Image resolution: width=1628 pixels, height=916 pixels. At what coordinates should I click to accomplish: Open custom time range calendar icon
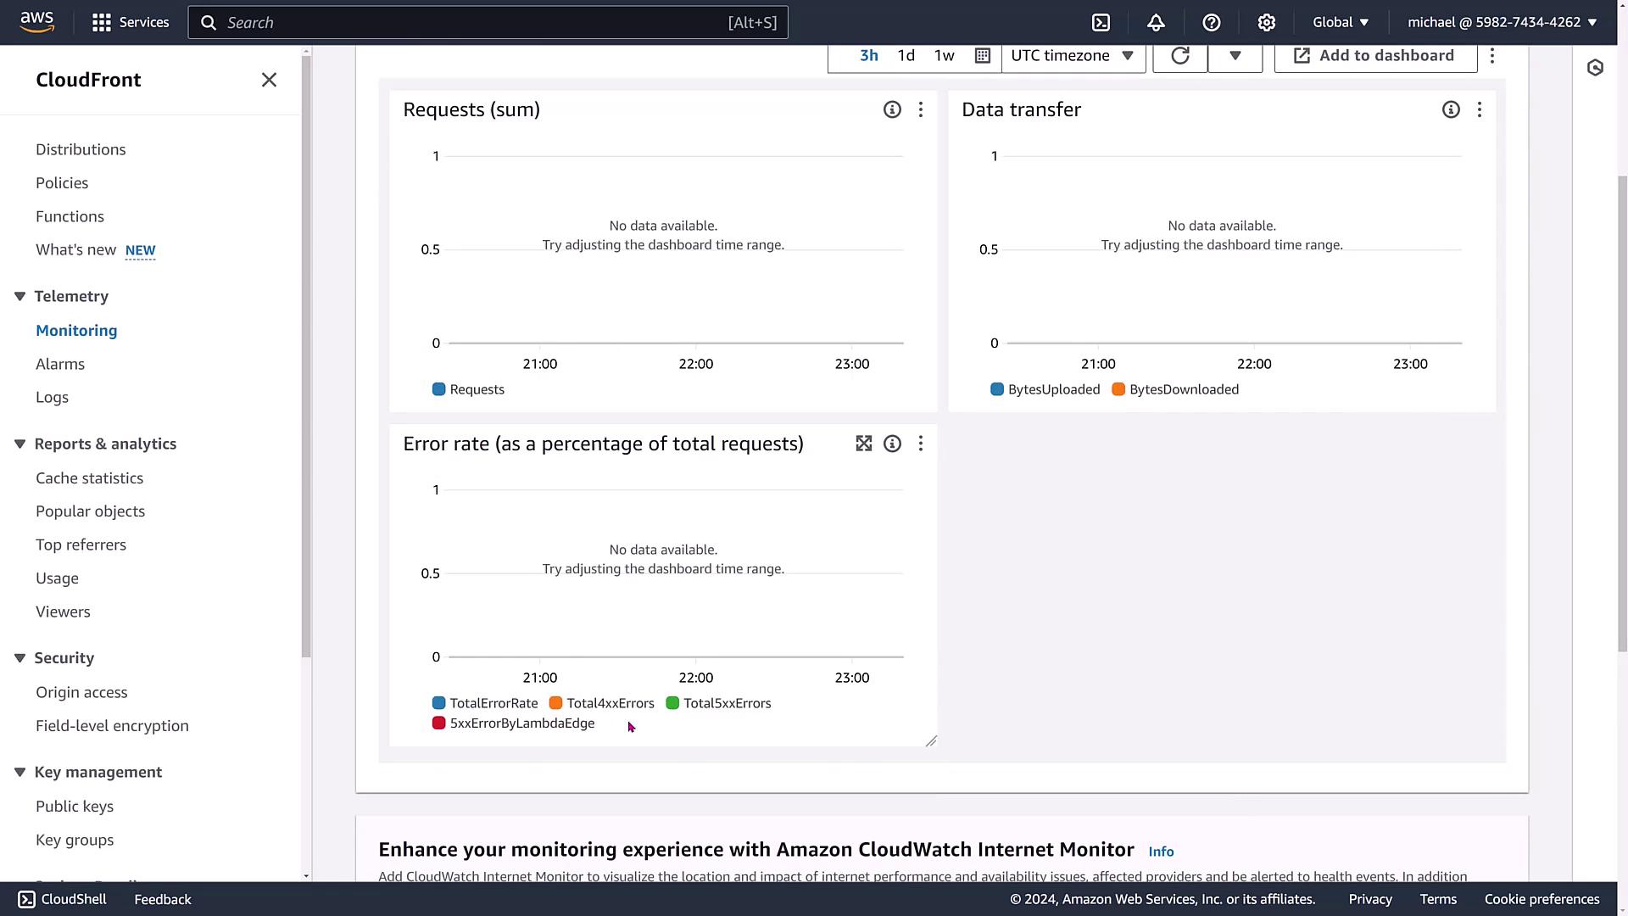coord(982,55)
